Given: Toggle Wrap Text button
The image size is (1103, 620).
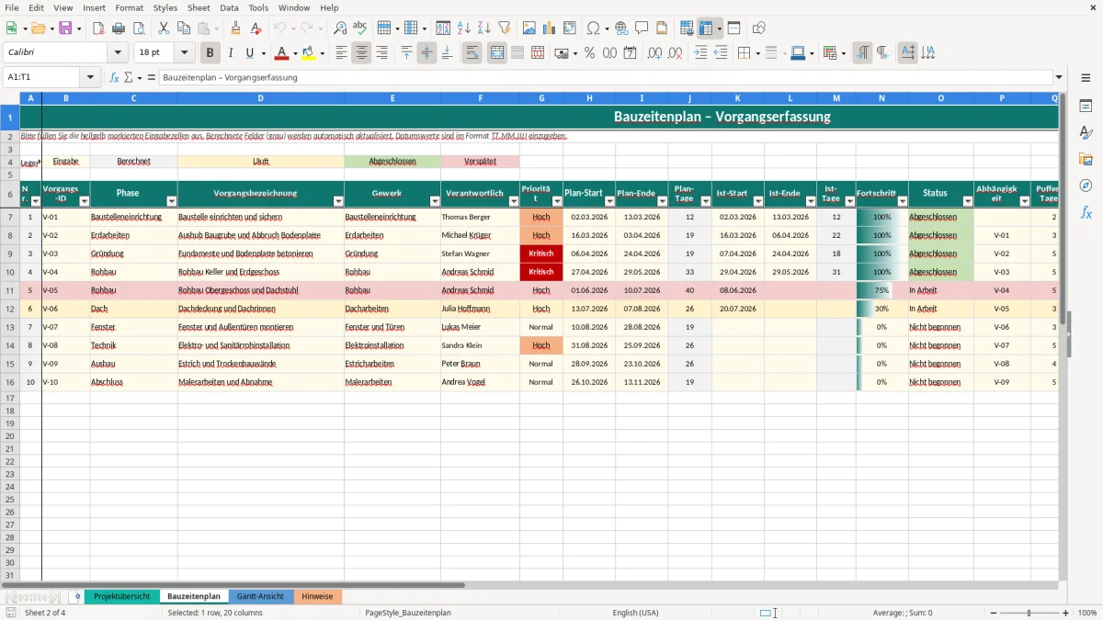Looking at the screenshot, I should pyautogui.click(x=472, y=53).
